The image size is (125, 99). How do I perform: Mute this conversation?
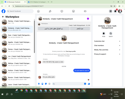pos(104,34)
